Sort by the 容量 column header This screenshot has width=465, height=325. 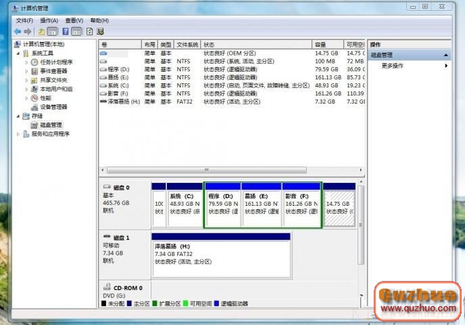[x=320, y=44]
